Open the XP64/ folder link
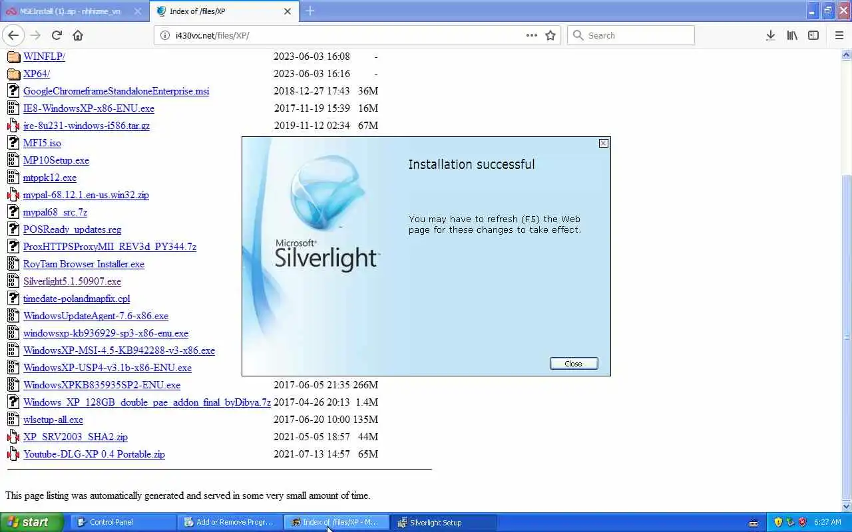The width and height of the screenshot is (852, 532). (x=37, y=74)
